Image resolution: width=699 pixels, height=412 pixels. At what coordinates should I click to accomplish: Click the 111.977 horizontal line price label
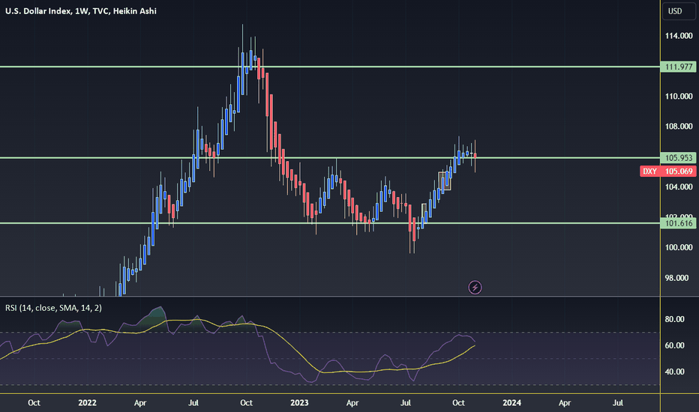tap(678, 67)
